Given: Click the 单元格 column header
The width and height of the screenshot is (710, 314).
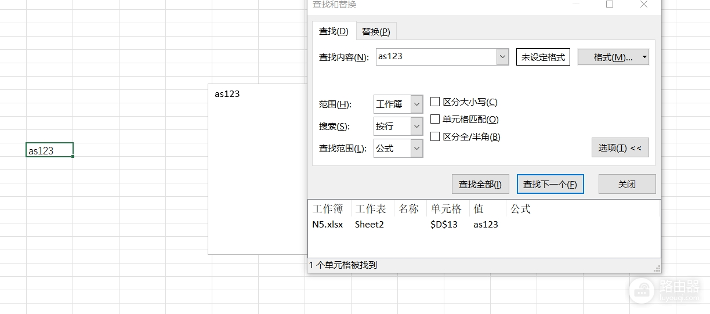Looking at the screenshot, I should coord(447,209).
